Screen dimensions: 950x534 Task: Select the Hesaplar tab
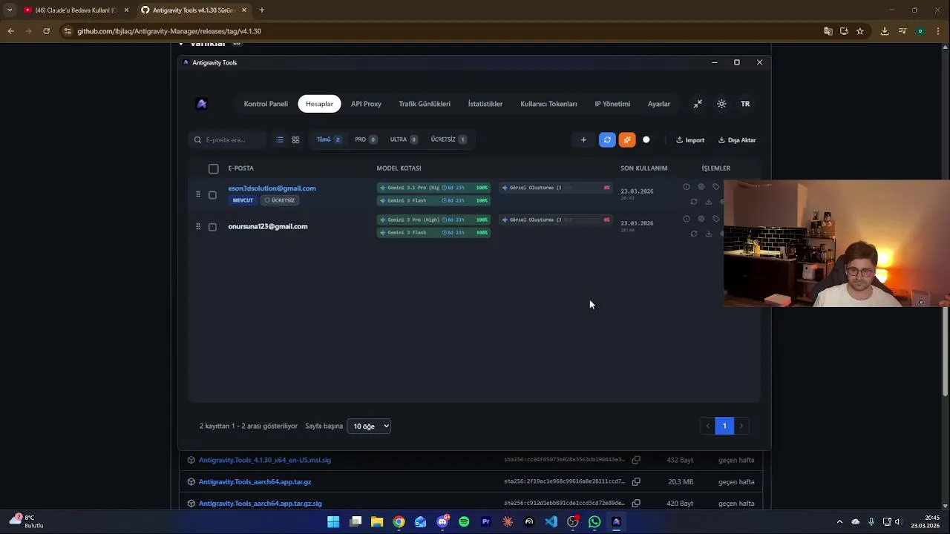[319, 104]
